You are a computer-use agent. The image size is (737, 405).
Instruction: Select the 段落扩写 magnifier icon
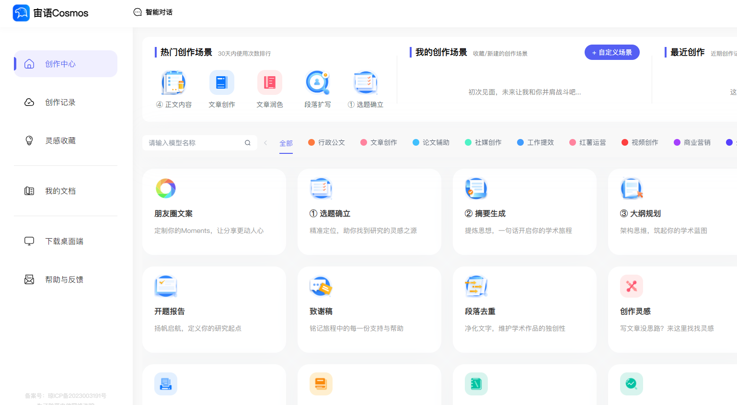click(318, 82)
